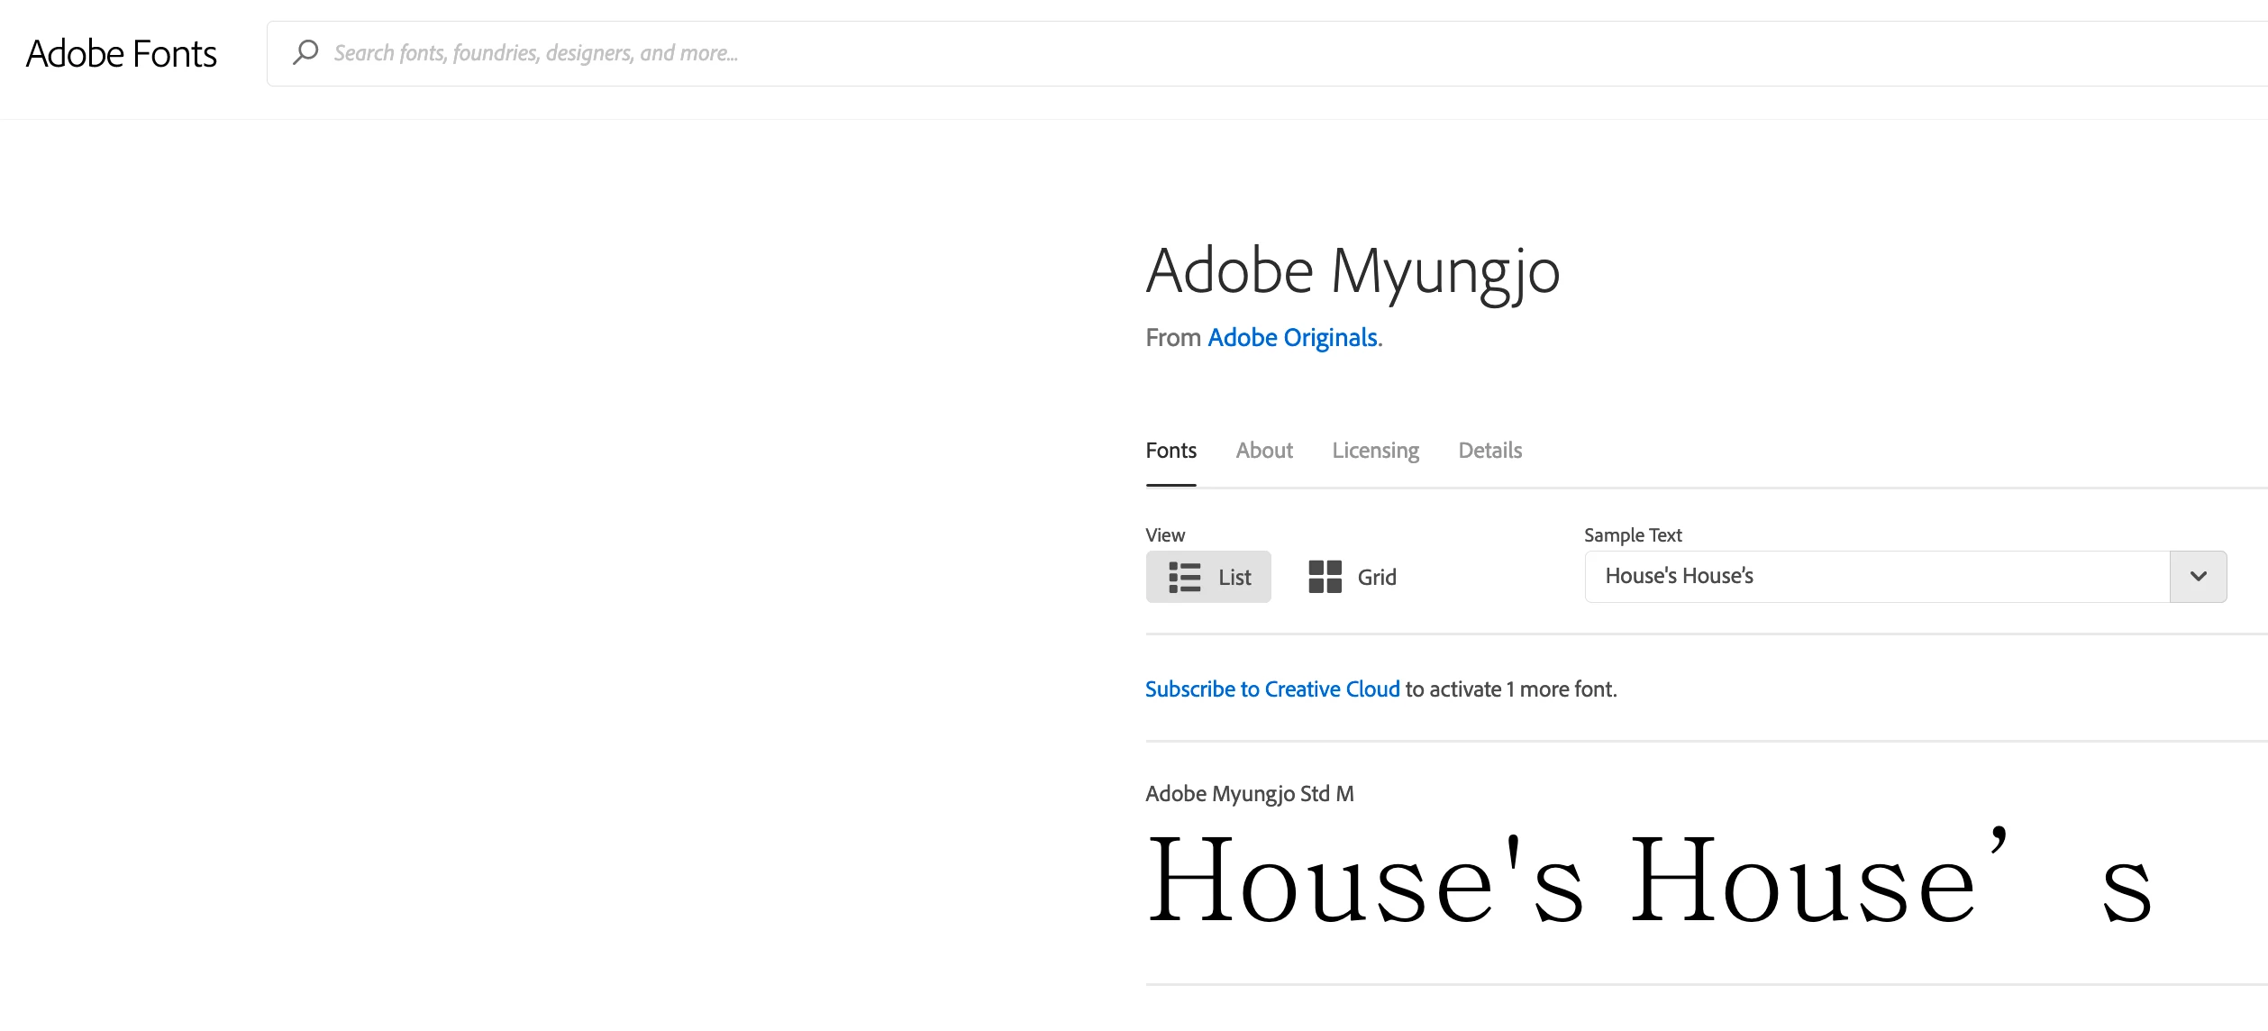This screenshot has width=2268, height=1031.
Task: Click the Adobe Myungjo family heading
Action: 1353,271
